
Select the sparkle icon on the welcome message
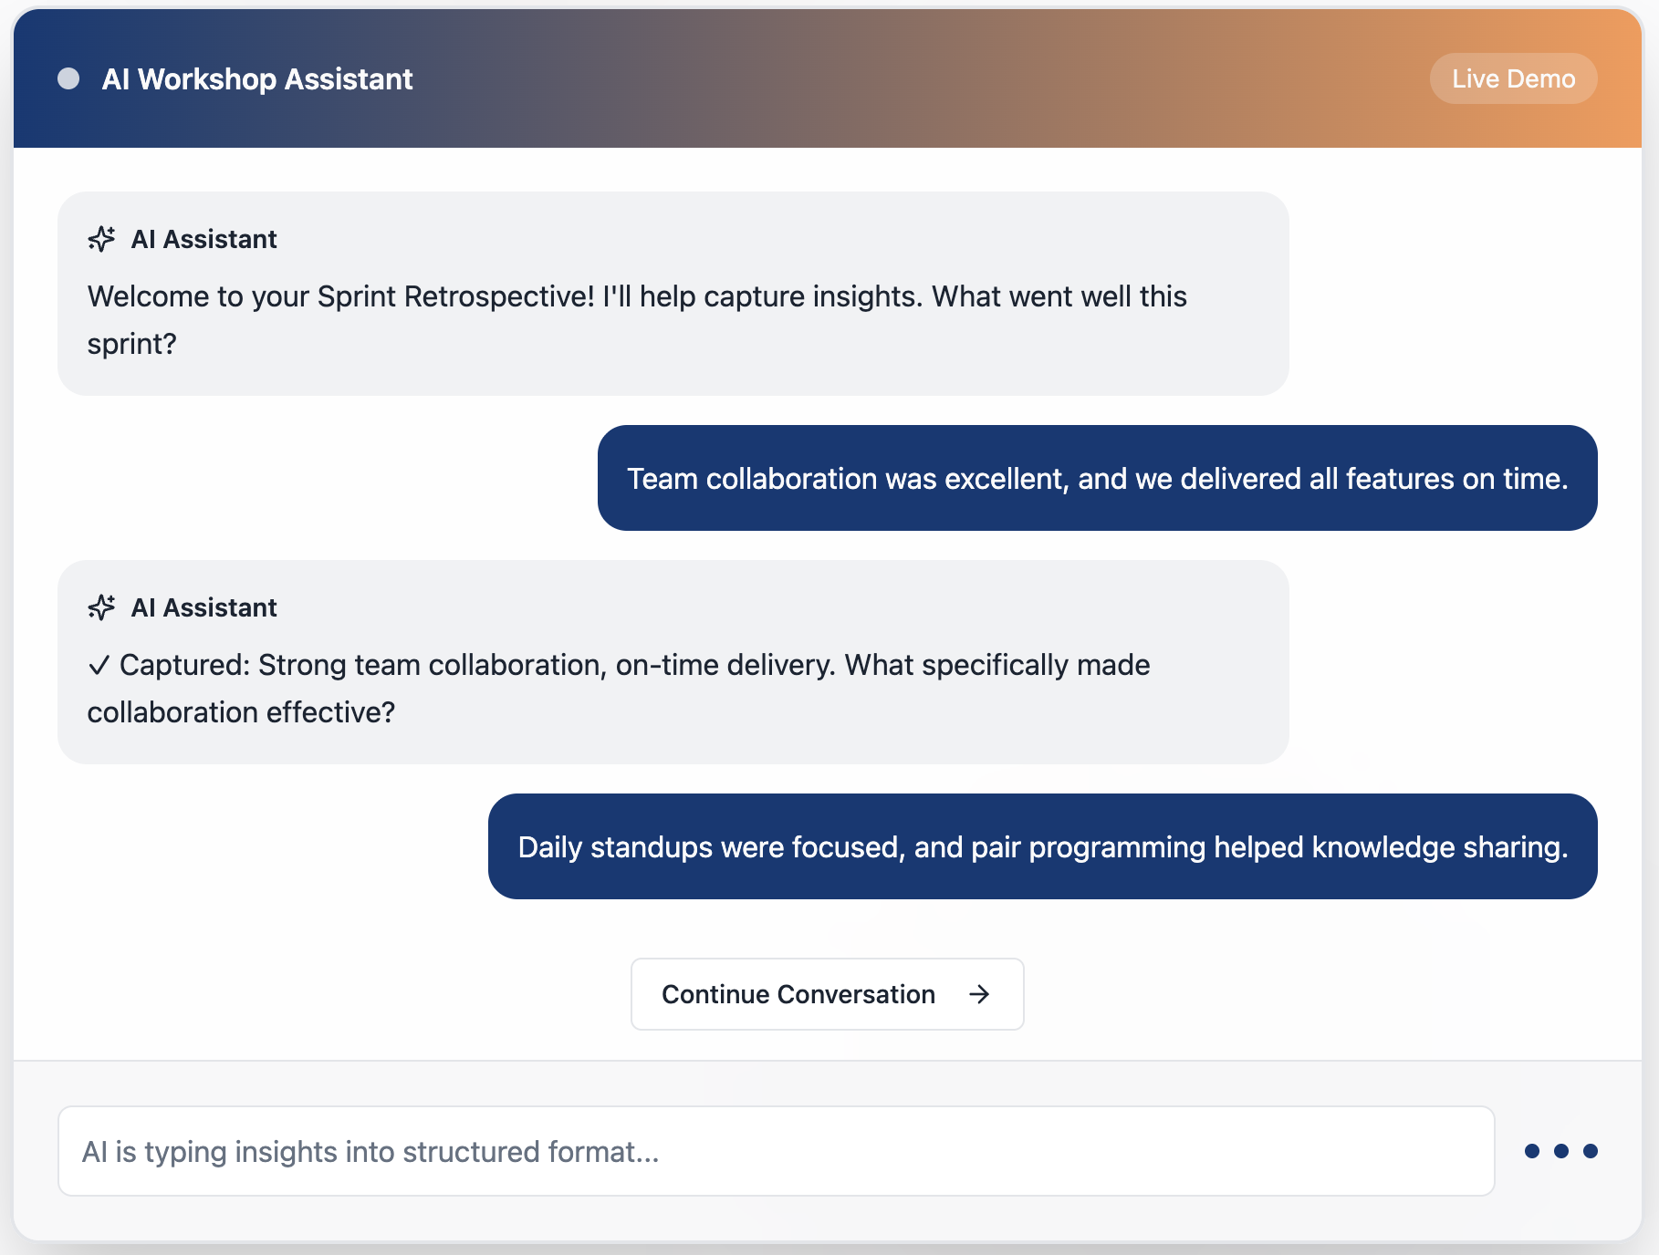coord(101,239)
